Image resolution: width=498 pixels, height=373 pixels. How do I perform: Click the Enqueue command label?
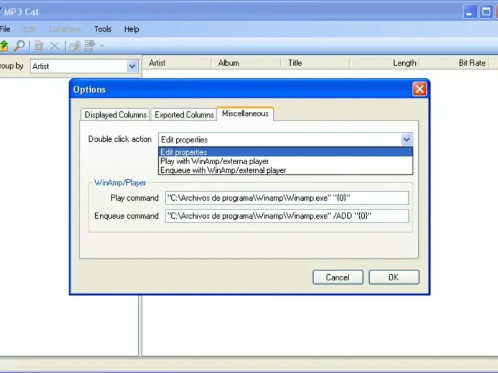(x=126, y=216)
